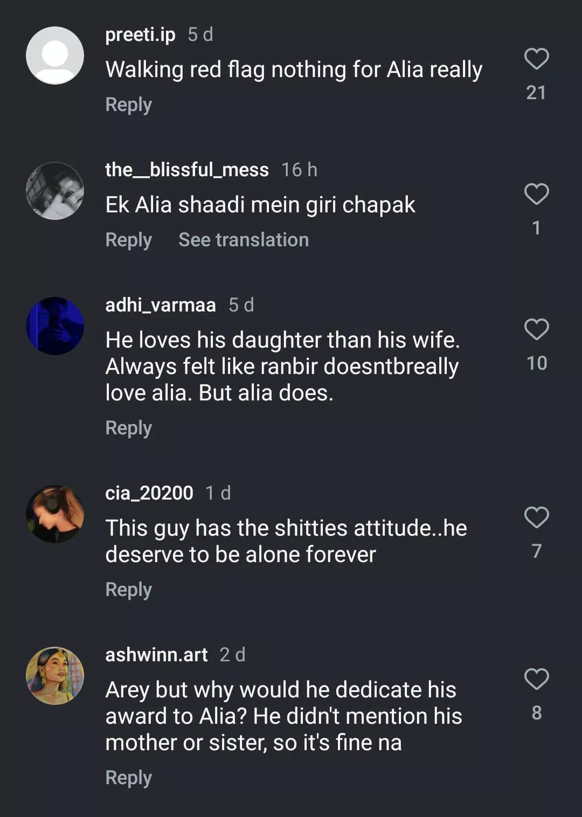
Task: Heart the comment by cia_20200
Action: pos(536,517)
